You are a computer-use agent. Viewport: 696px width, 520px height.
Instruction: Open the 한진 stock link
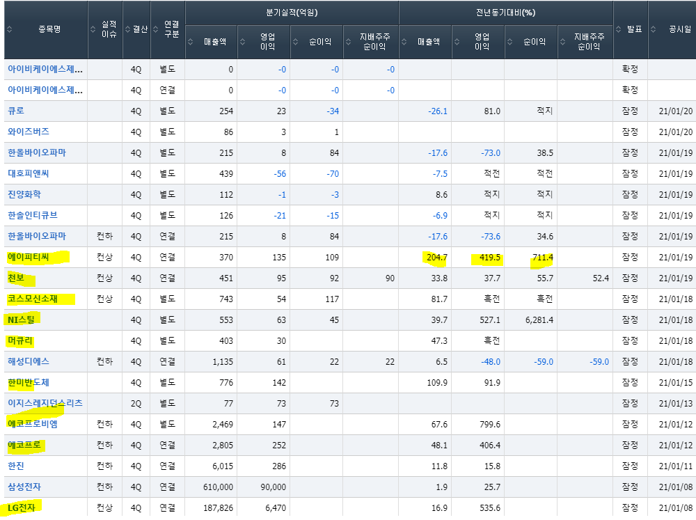16,466
